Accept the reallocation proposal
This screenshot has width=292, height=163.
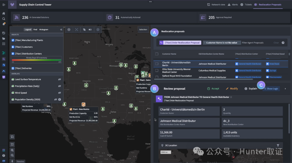click(213, 89)
